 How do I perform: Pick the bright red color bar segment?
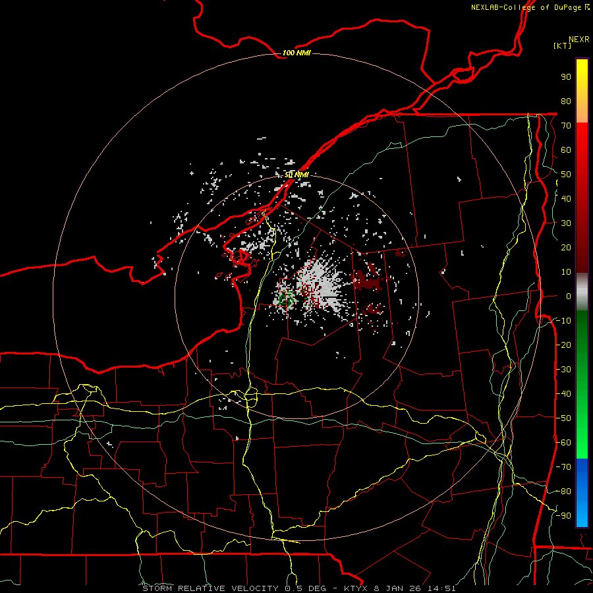click(582, 144)
